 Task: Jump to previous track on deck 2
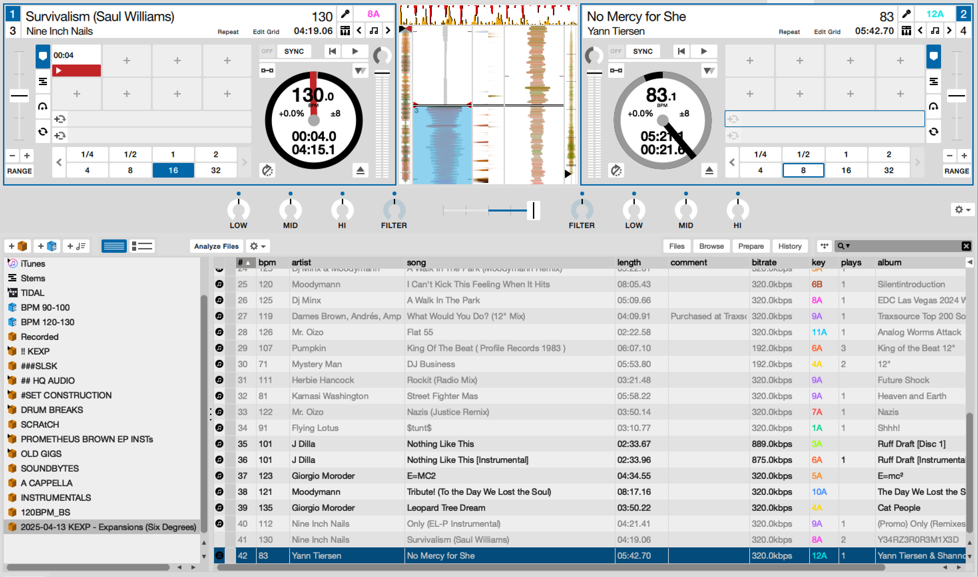[x=681, y=51]
